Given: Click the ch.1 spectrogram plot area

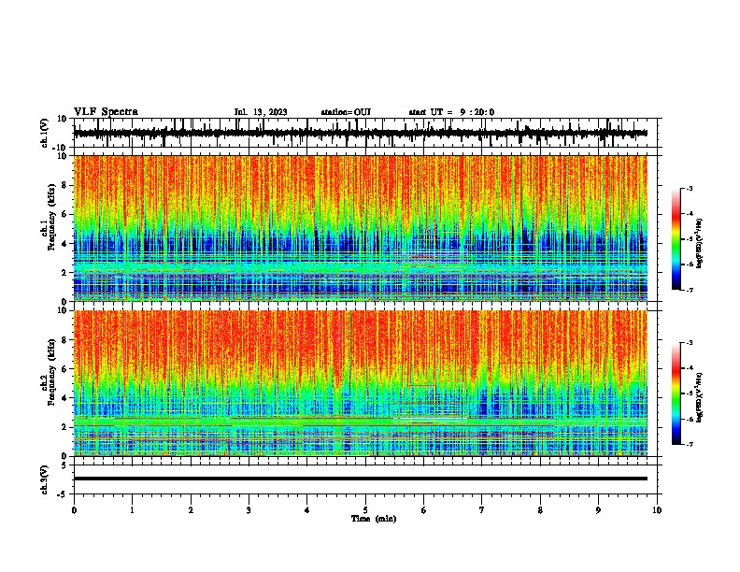Looking at the screenshot, I should coord(361,228).
